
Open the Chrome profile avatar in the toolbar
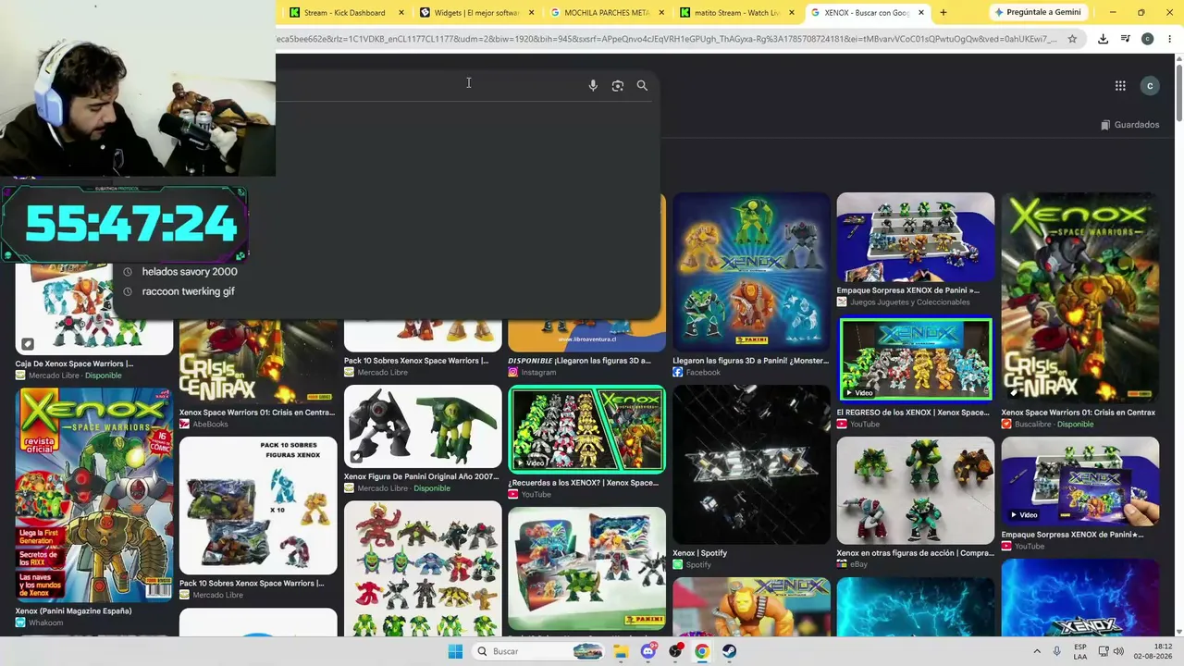point(1147,39)
